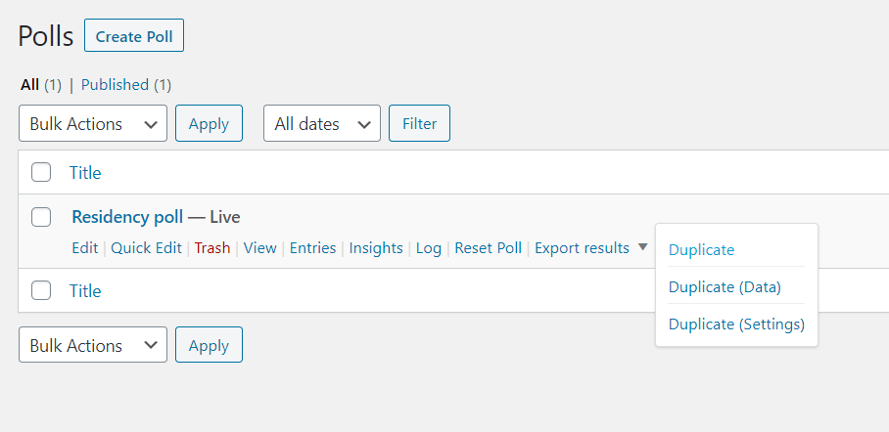The width and height of the screenshot is (889, 432).
Task: Open Insights for Residency poll
Action: 376,248
